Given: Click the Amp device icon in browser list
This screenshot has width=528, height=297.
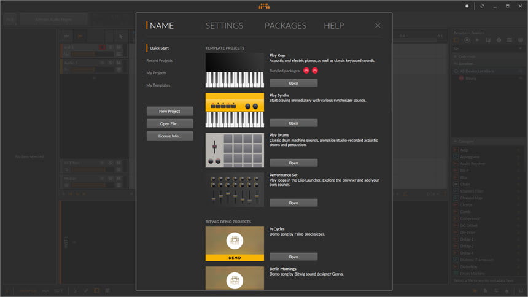Looking at the screenshot, I should pos(456,150).
